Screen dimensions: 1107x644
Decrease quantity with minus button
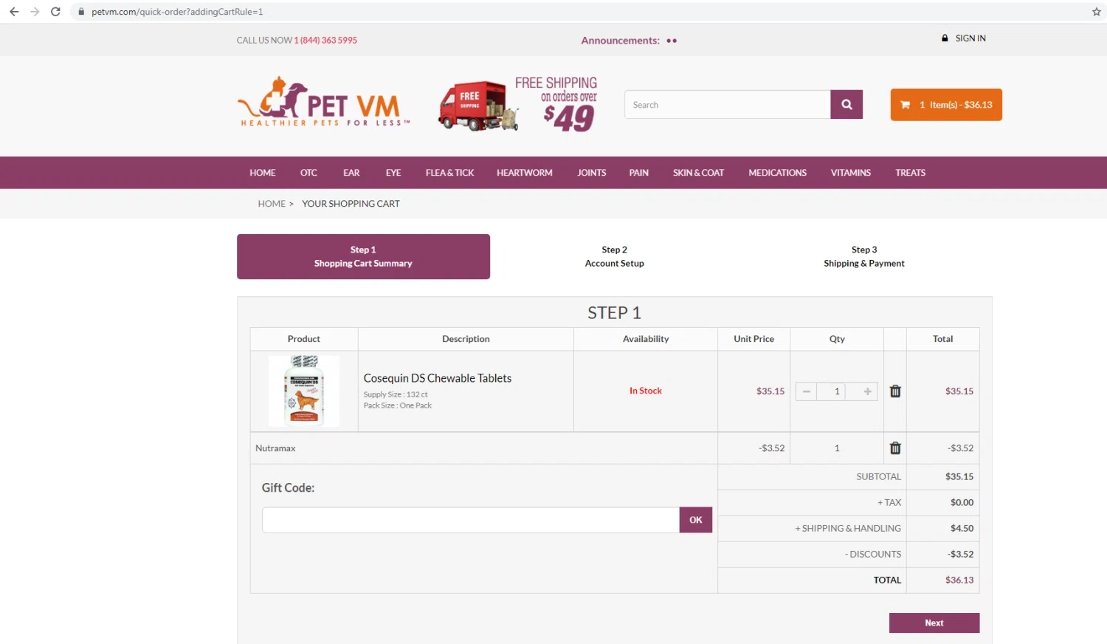(807, 391)
